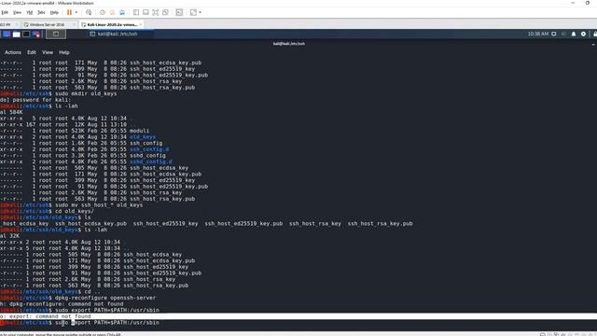Launch terminal from the Kali panel icon
This screenshot has width=597, height=336.
[26, 34]
